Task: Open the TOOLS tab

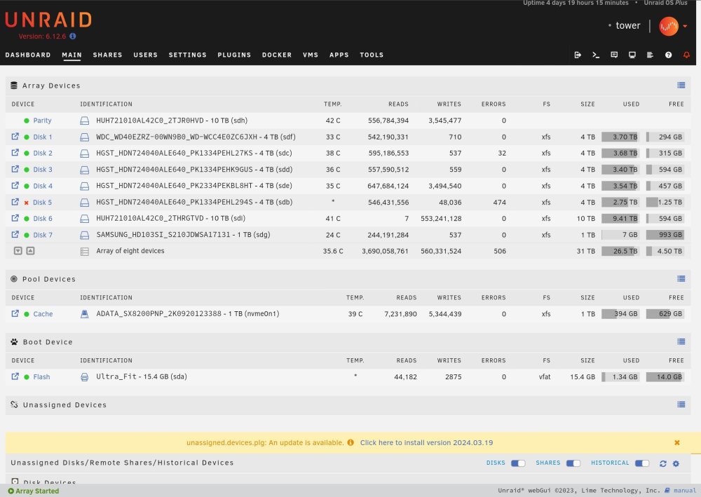Action: pos(372,55)
